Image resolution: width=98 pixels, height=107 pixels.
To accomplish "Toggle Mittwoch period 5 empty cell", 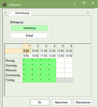I will pyautogui.click(x=60, y=70).
